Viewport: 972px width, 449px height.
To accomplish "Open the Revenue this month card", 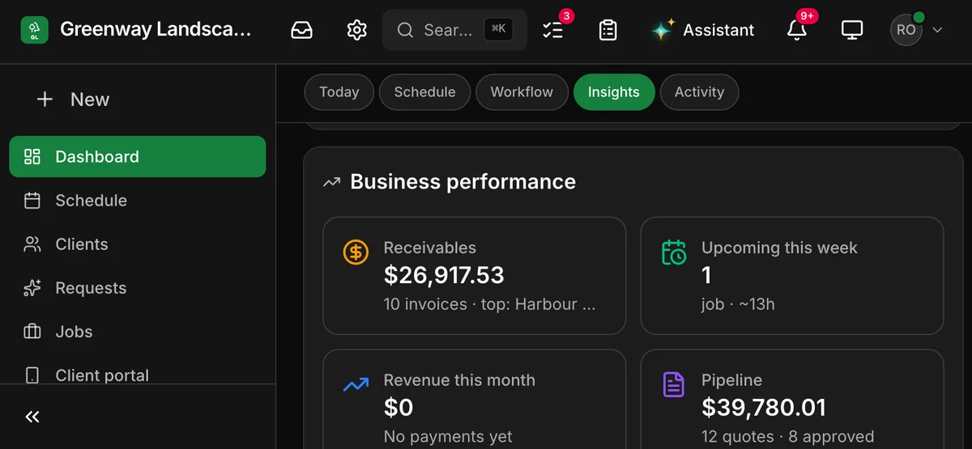I will [475, 400].
